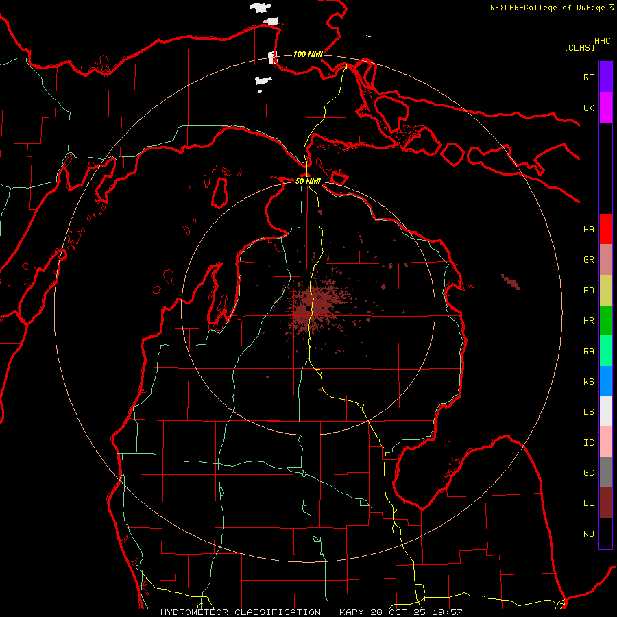Click the UK magenta legend swatch

605,108
